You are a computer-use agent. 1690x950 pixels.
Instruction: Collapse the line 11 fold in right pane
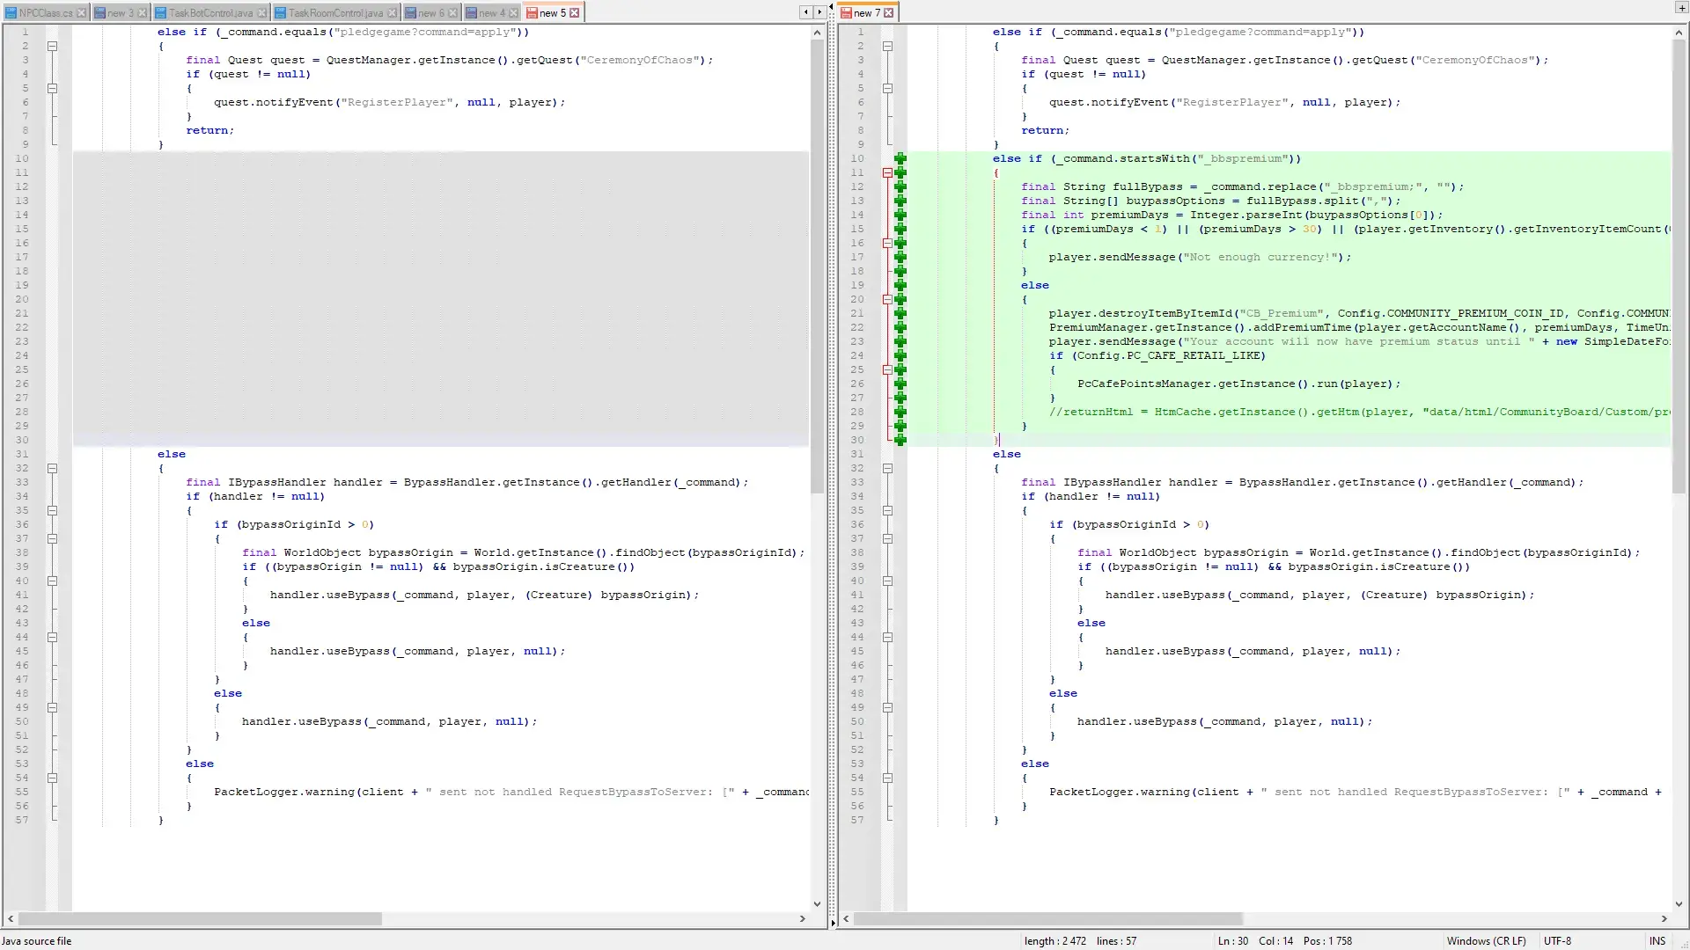click(887, 173)
